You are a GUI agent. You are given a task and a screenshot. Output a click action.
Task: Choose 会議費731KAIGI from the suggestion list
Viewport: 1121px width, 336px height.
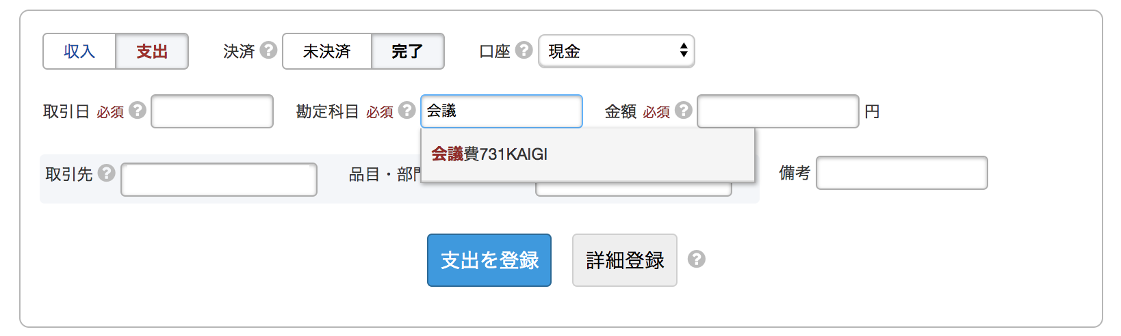[x=490, y=154]
